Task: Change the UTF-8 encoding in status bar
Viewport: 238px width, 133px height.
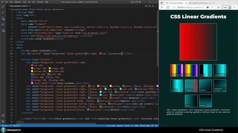Action: (x=127, y=126)
